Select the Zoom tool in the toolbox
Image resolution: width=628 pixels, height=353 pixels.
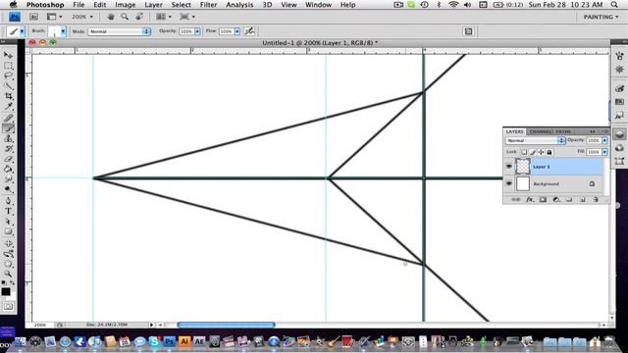8,274
